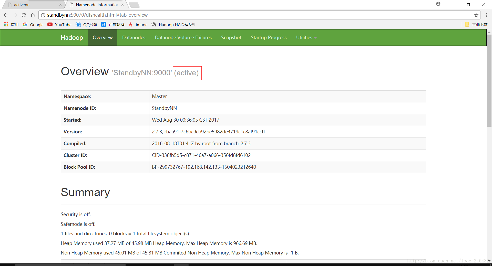Viewport: 492px width, 266px height.
Task: Click the Hadoop brand link
Action: 72,38
